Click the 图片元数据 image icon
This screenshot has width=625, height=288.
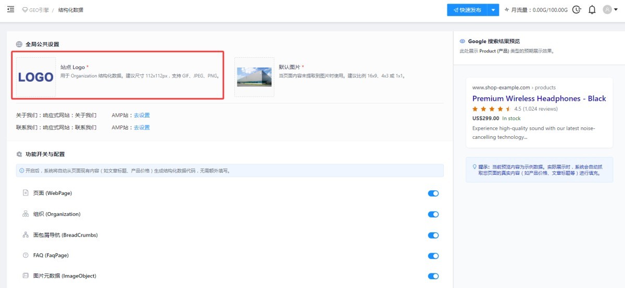[x=26, y=276]
